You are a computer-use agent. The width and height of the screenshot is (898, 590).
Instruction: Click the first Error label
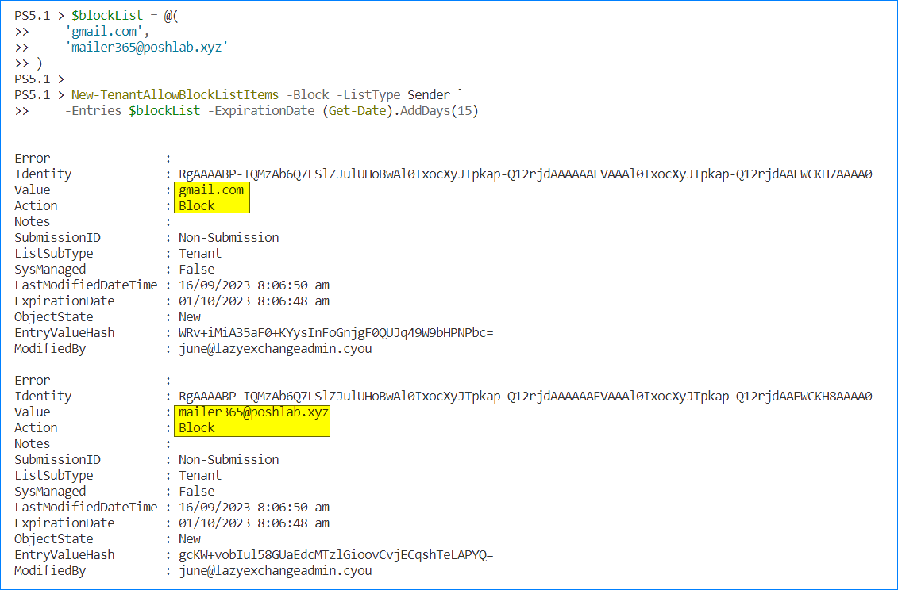32,158
